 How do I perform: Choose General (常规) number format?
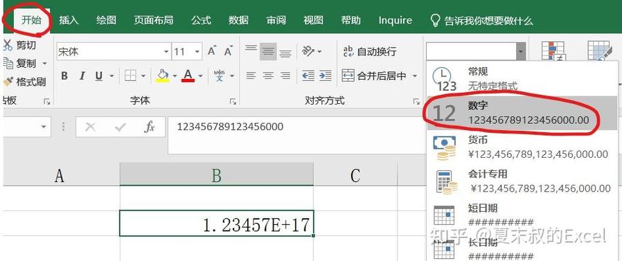522,78
